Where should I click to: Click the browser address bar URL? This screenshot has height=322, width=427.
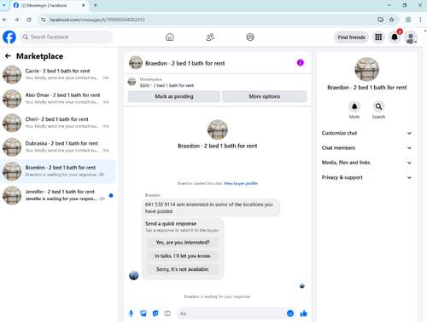coord(97,20)
